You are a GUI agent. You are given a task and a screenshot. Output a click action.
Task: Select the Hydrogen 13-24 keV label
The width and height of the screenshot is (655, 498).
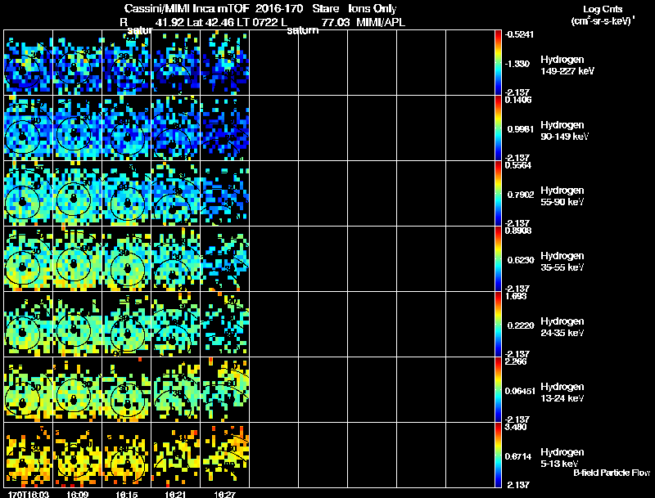(x=562, y=392)
